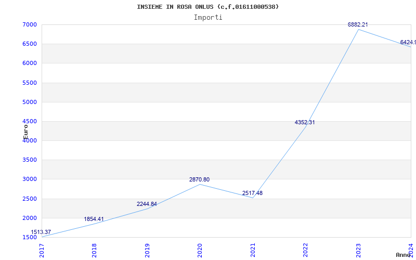The height and width of the screenshot is (260, 416).
Task: Click the 2019 x-axis year label
Action: point(147,250)
